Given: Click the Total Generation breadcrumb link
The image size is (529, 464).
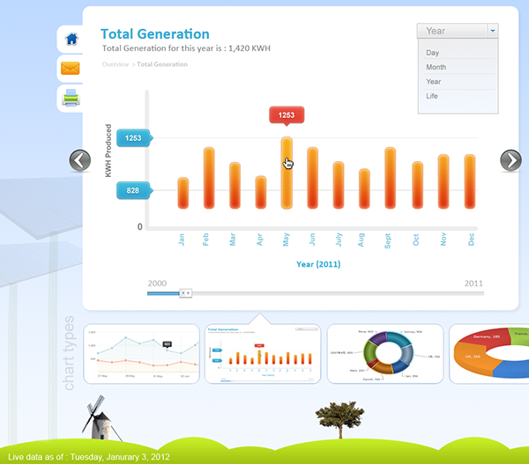Looking at the screenshot, I should click(x=163, y=64).
